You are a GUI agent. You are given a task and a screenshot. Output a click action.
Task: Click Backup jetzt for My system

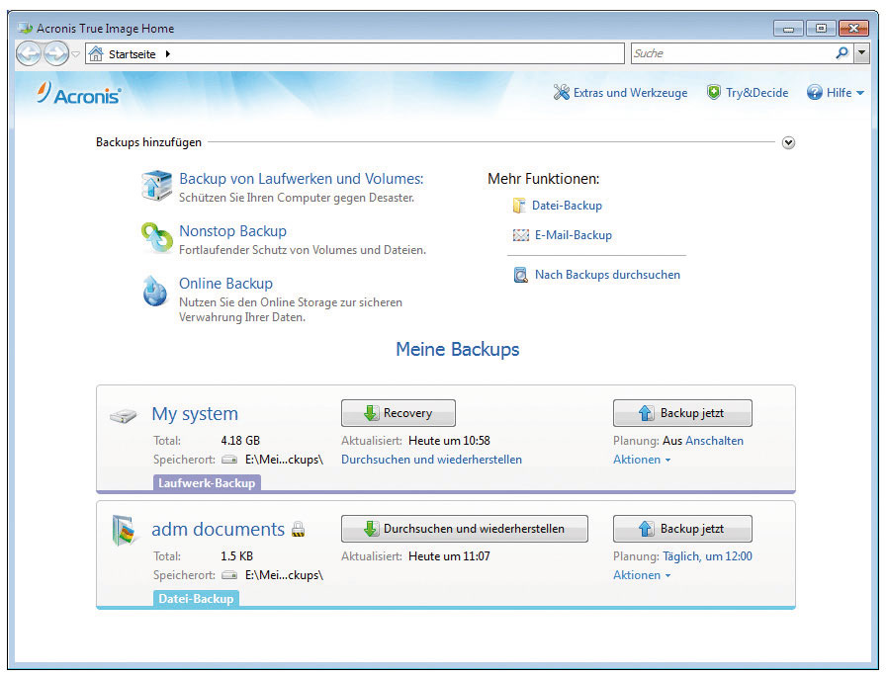pyautogui.click(x=682, y=413)
